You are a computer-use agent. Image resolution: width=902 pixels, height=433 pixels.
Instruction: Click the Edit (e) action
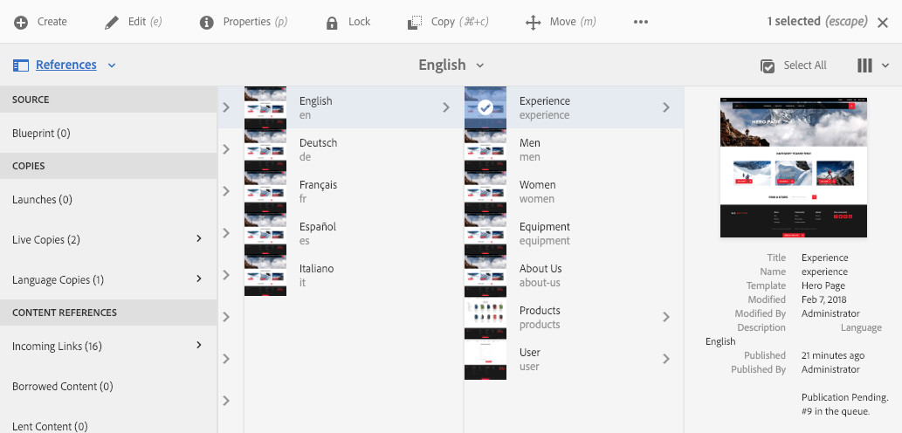click(x=145, y=22)
